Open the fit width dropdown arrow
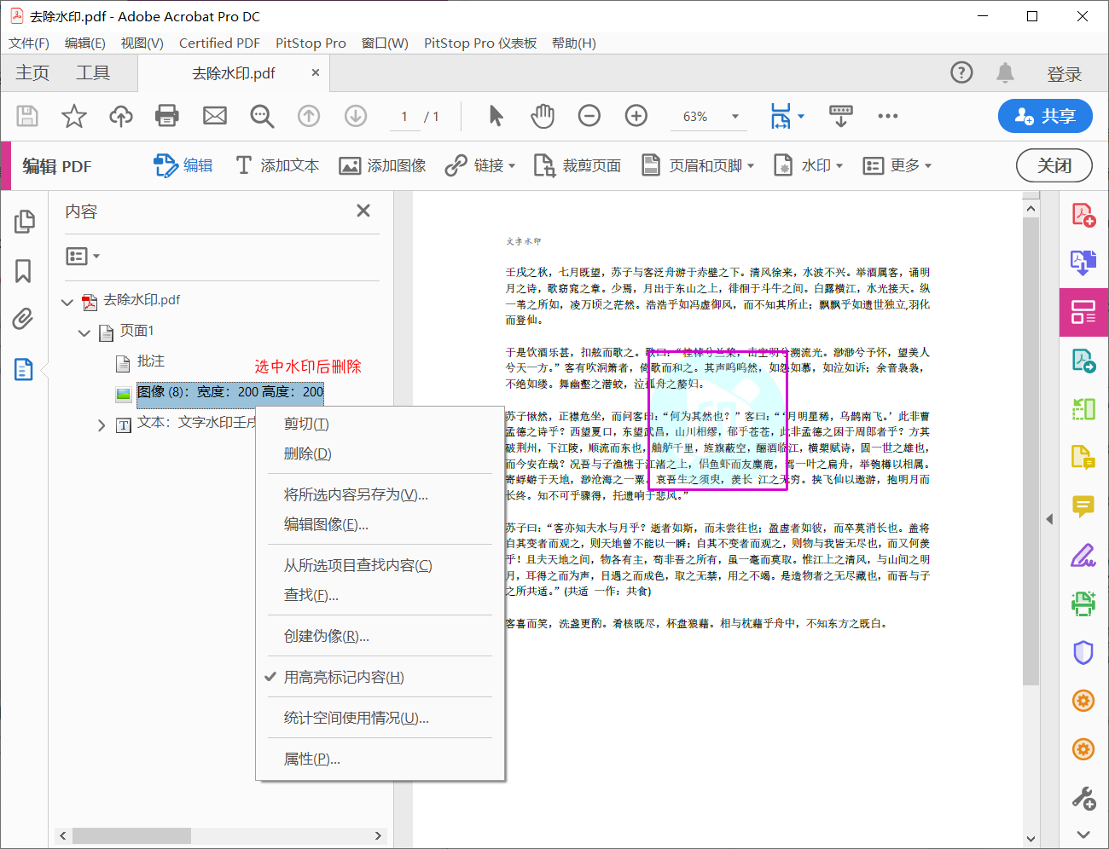1109x849 pixels. click(x=801, y=116)
